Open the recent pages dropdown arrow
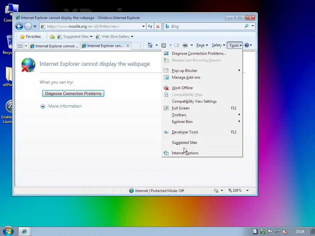 point(35,26)
